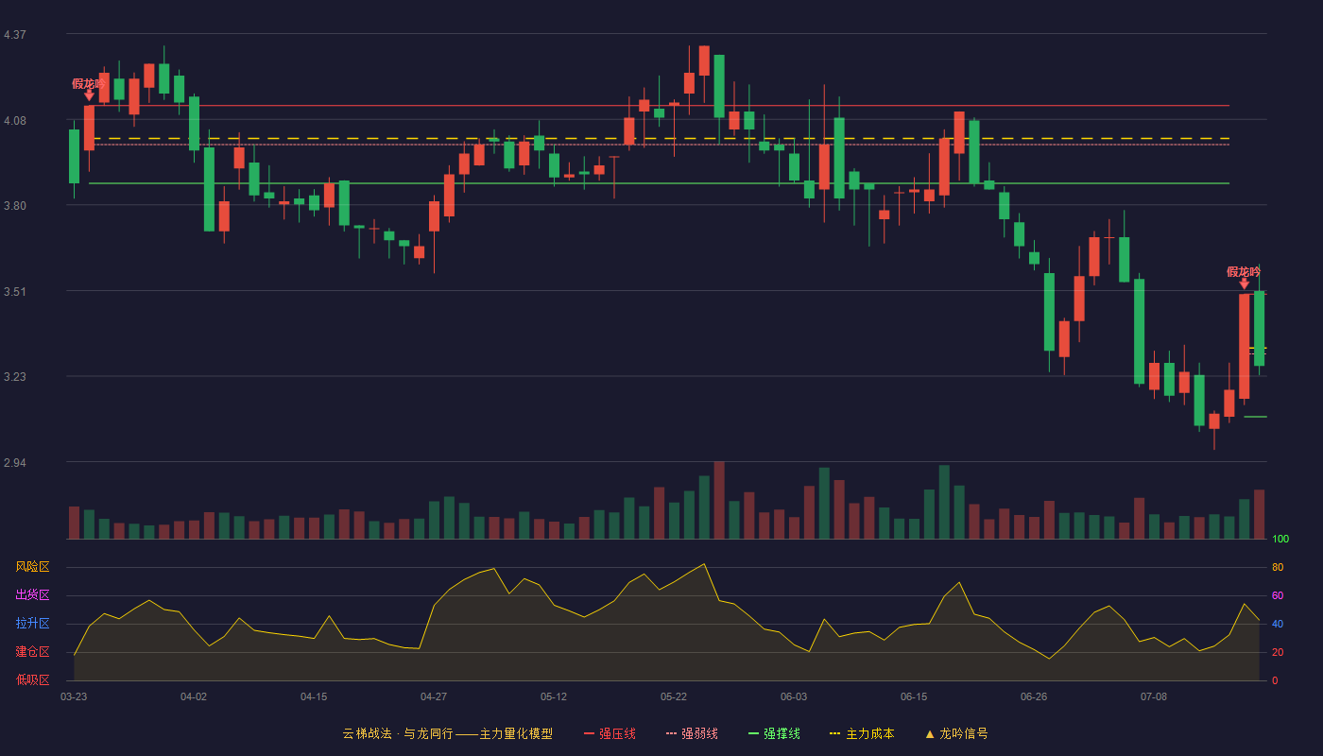Click the 05-22 date label
Viewport: 1323px width, 756px height.
tap(674, 696)
